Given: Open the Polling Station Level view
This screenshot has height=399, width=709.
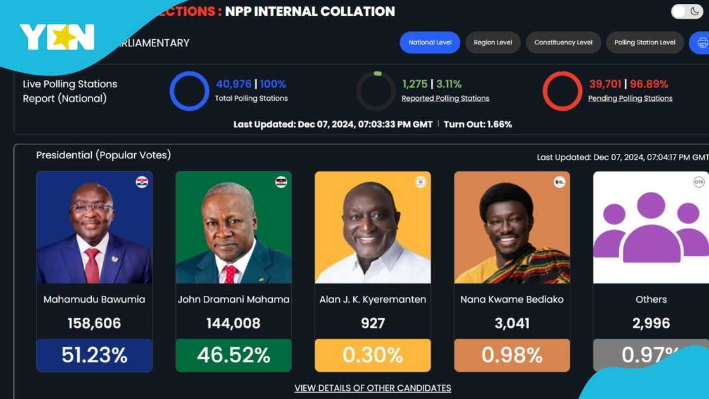Looking at the screenshot, I should point(644,42).
